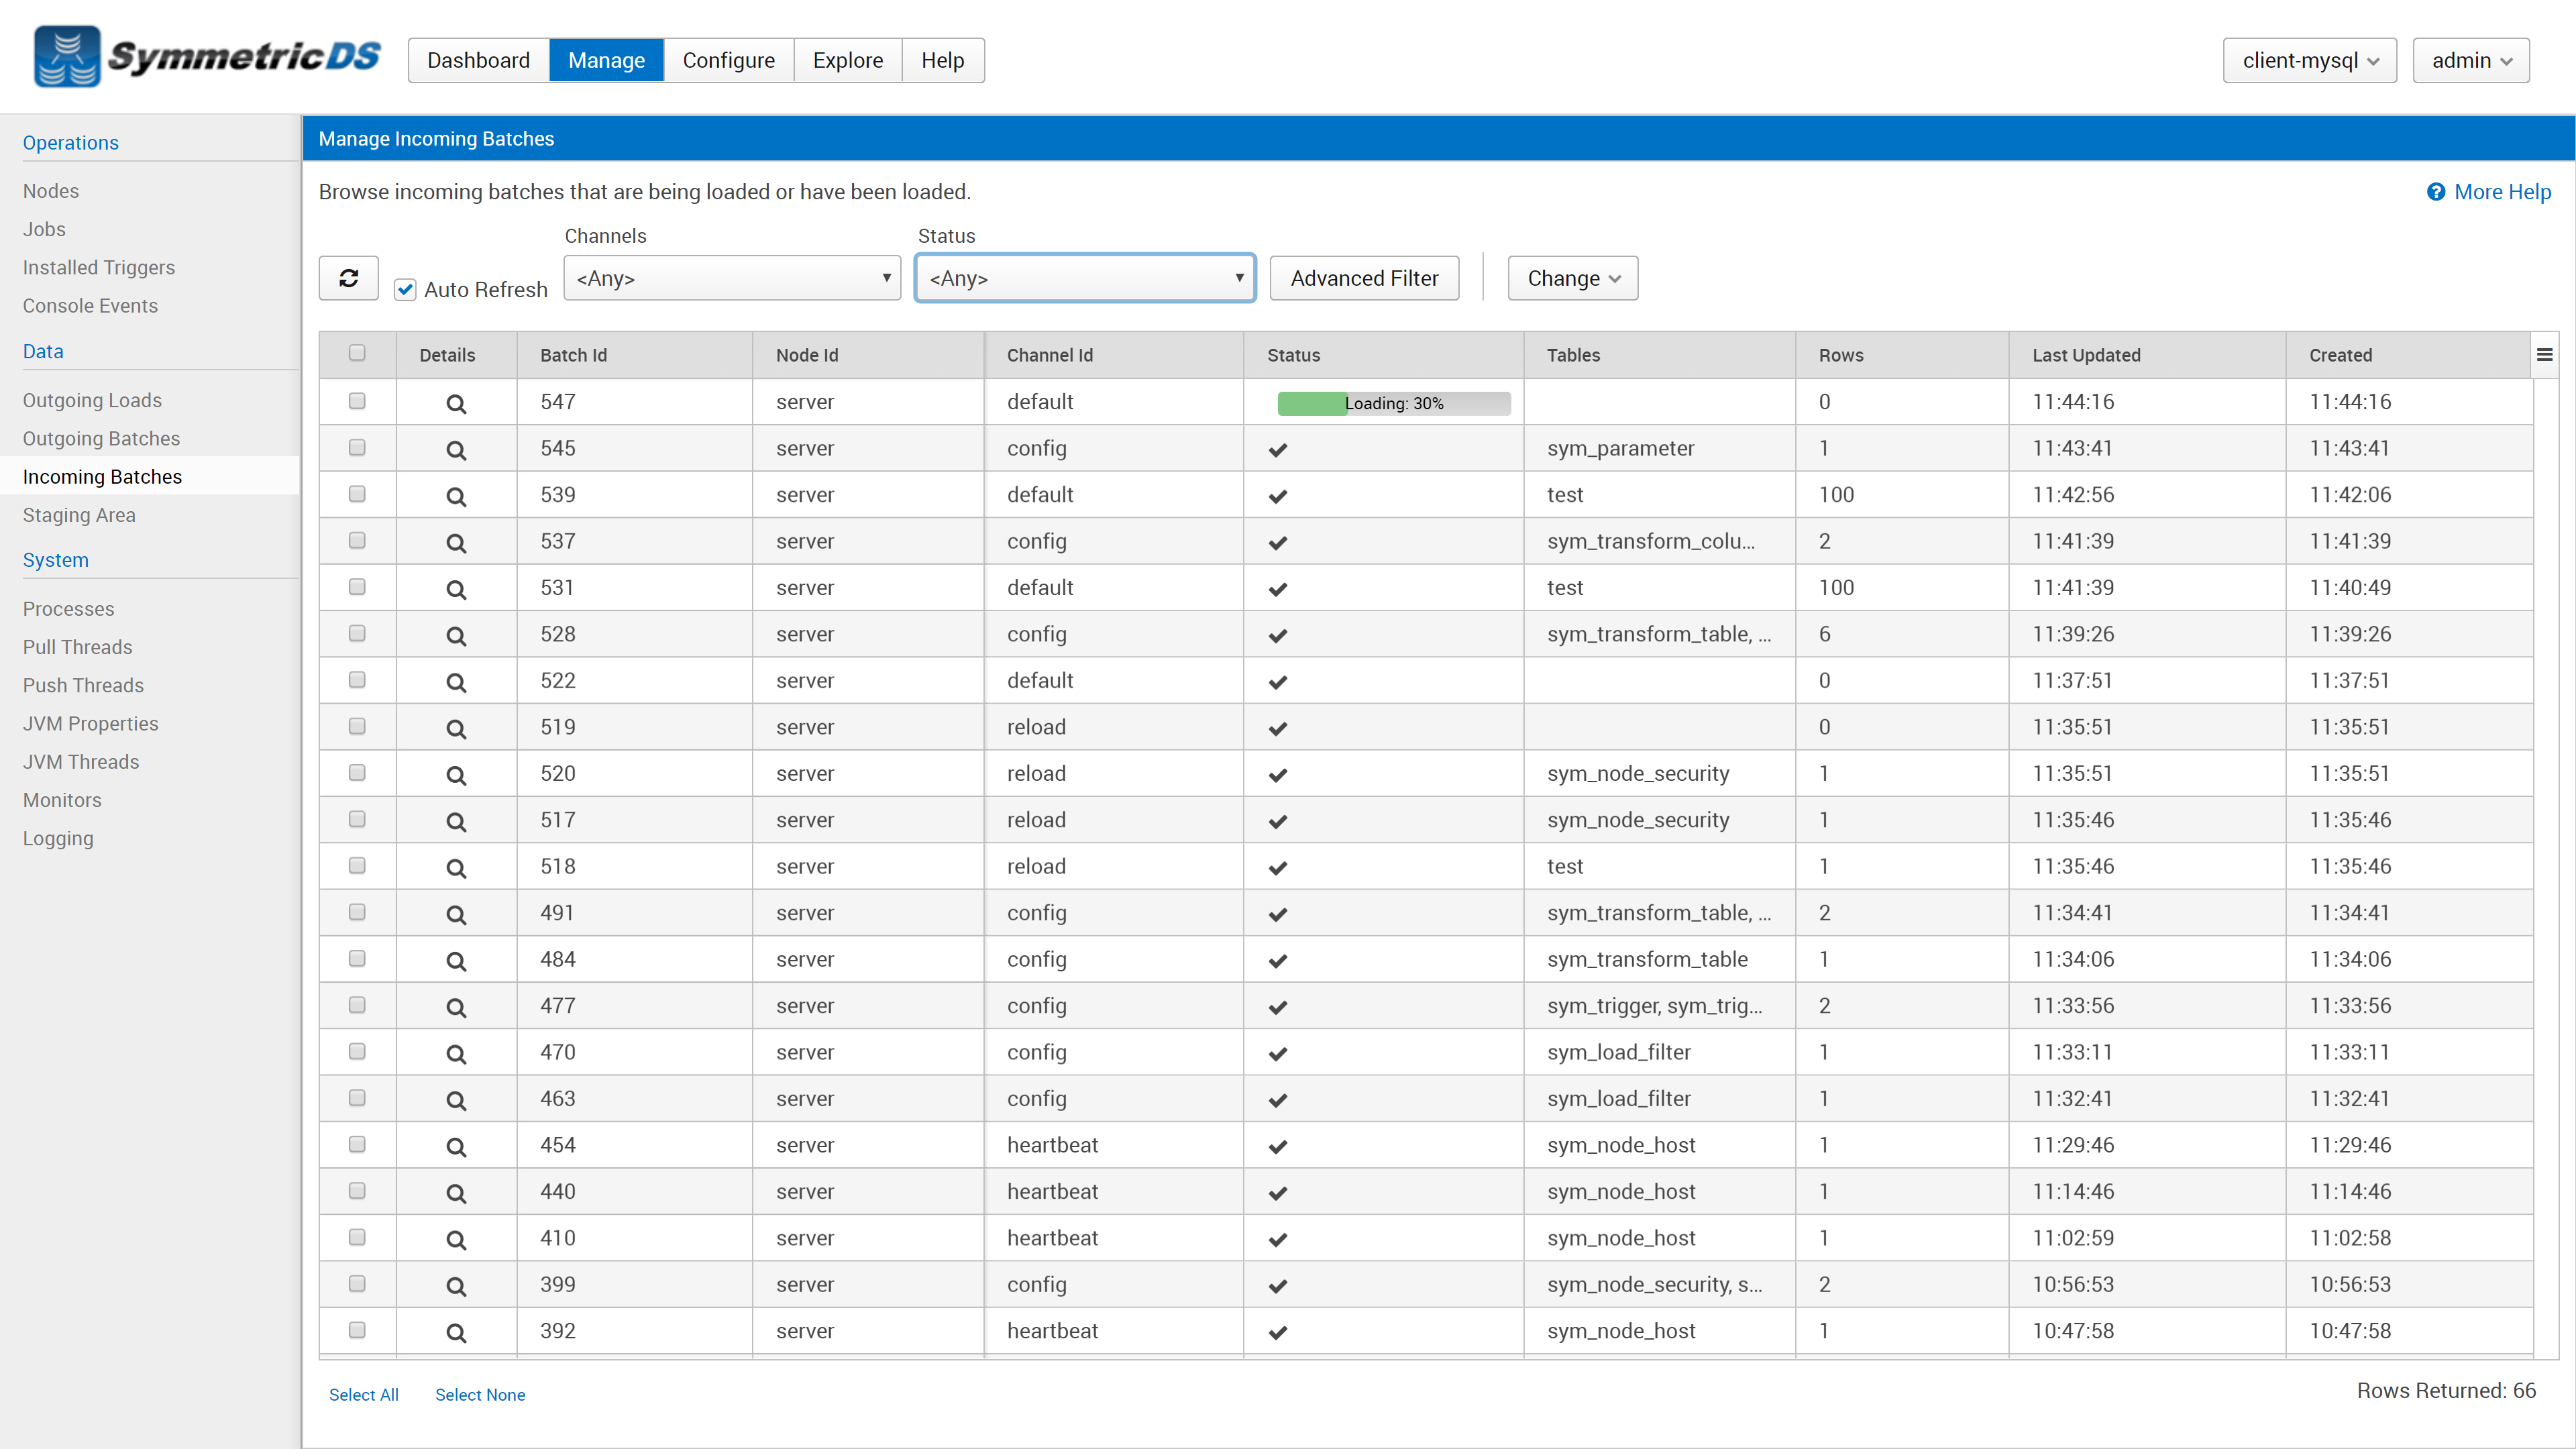View details of batch 537

coord(456,543)
